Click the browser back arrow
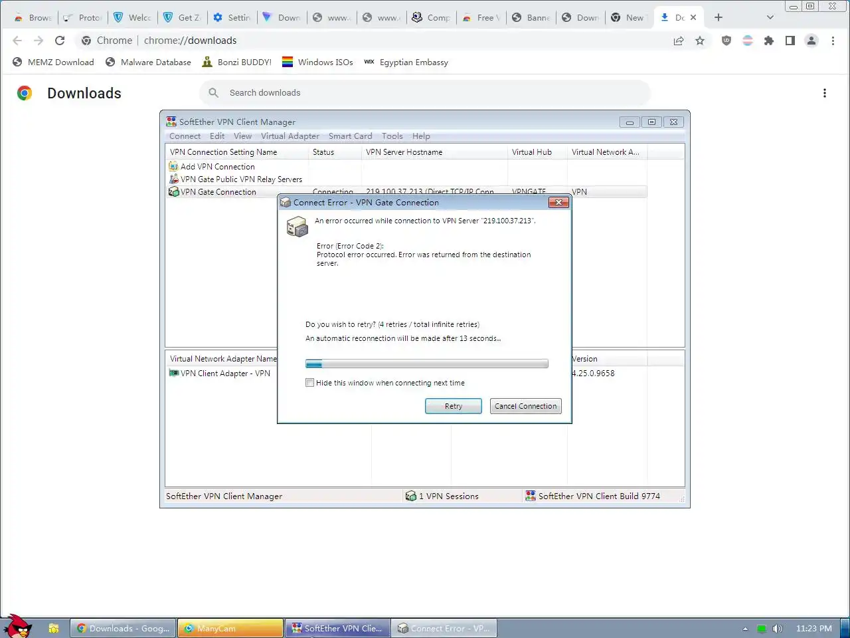Screen dimensions: 850x638 coord(17,41)
